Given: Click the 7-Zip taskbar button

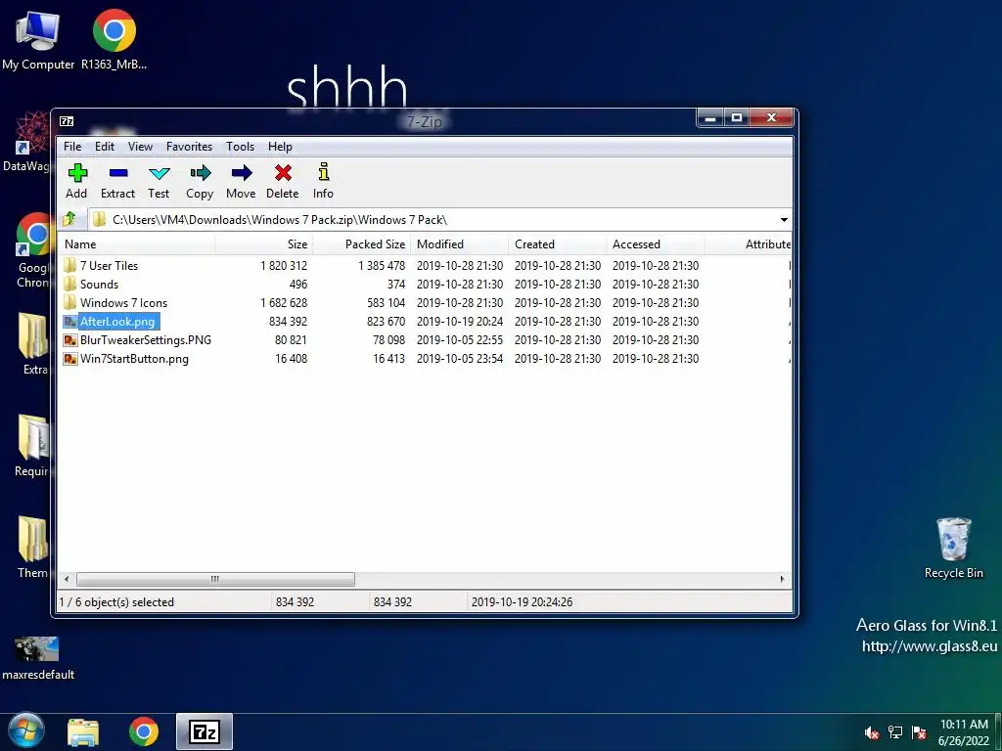Looking at the screenshot, I should point(205,731).
